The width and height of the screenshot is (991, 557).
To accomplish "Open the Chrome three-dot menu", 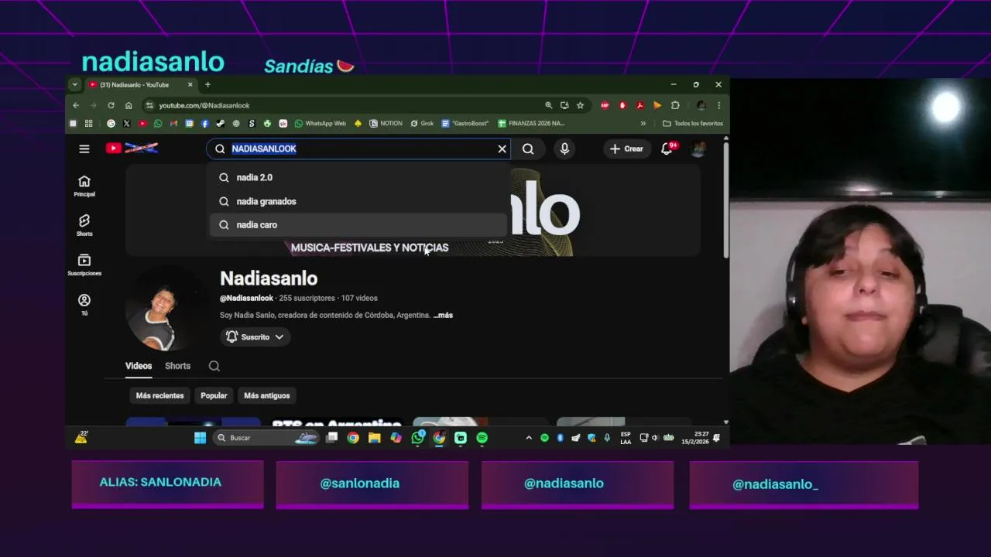I will coord(718,105).
